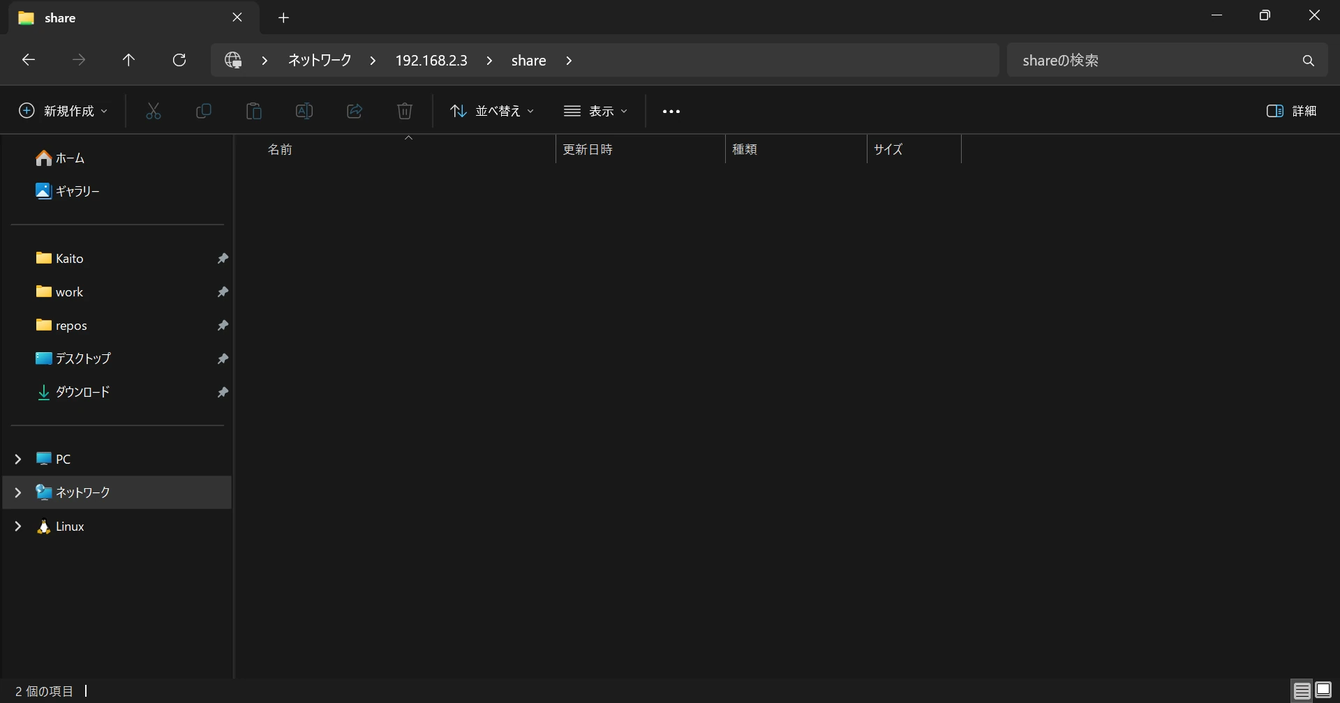Click the search magnifier icon
This screenshot has width=1340, height=703.
pyautogui.click(x=1309, y=61)
